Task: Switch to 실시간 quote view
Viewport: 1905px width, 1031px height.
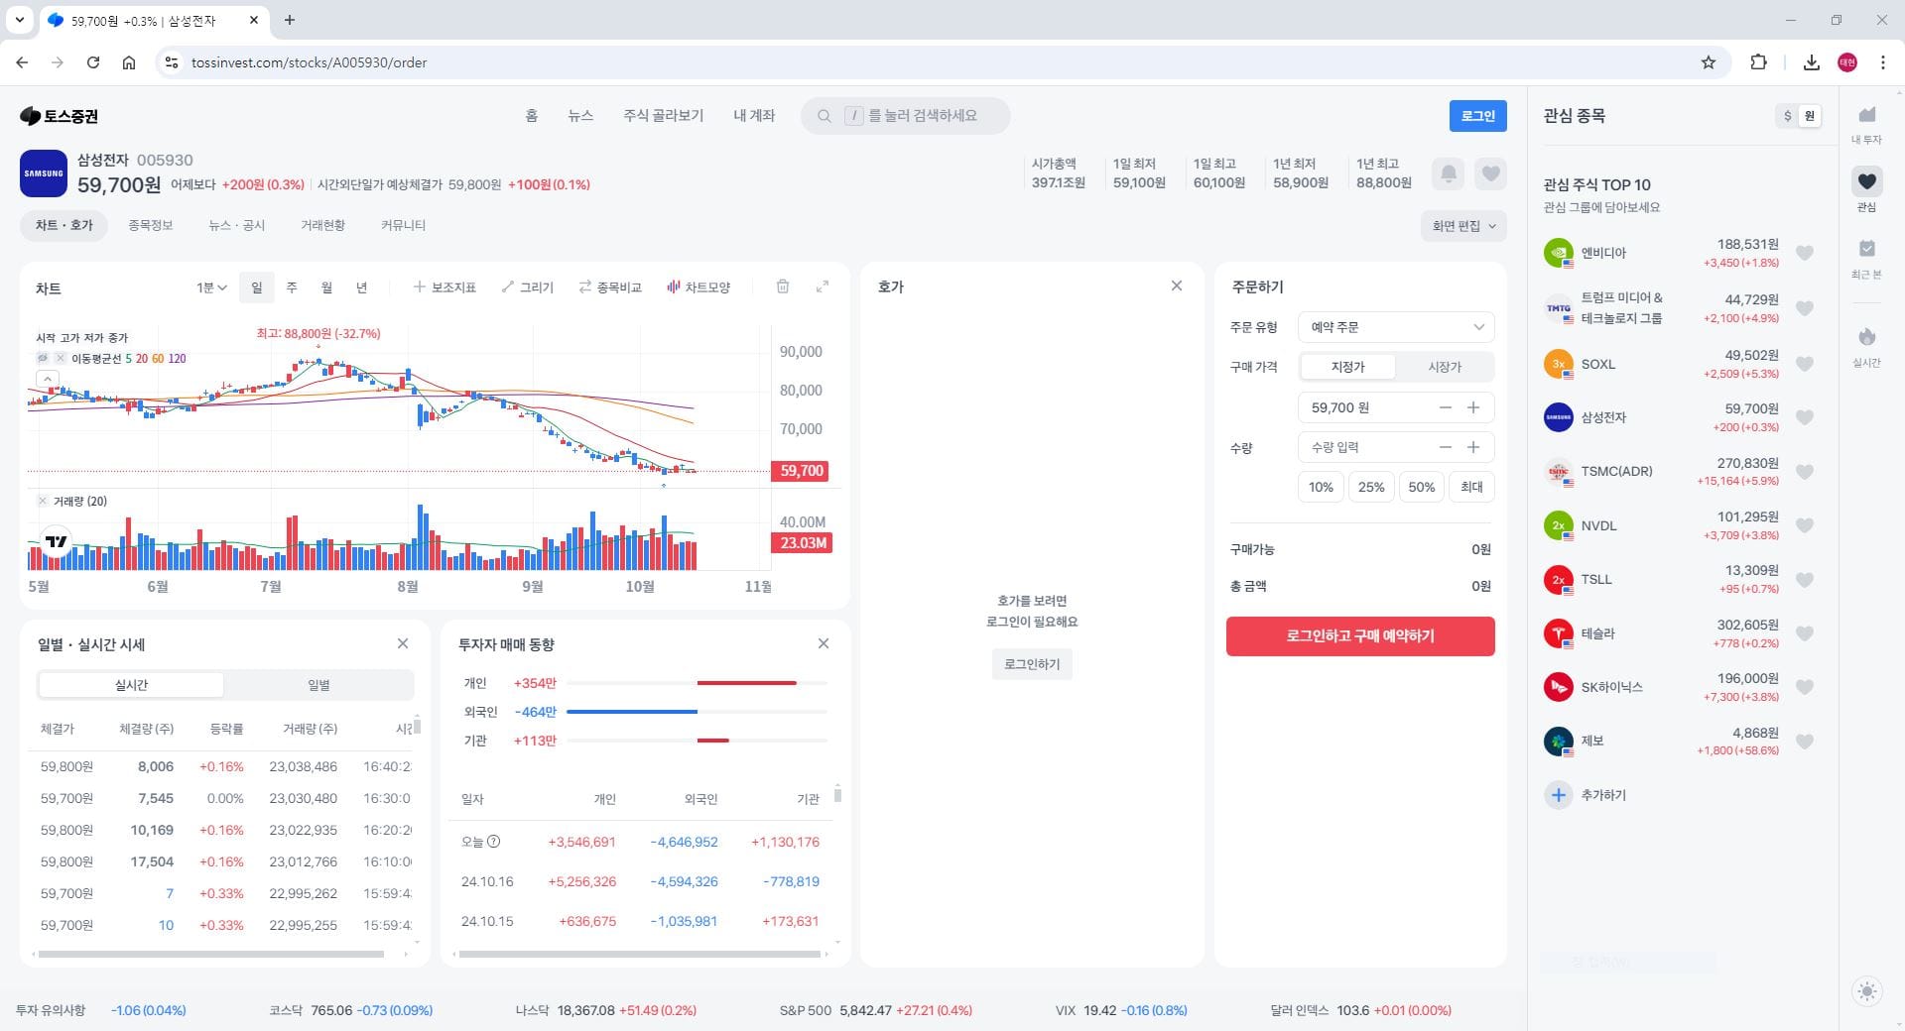Action: coord(131,685)
